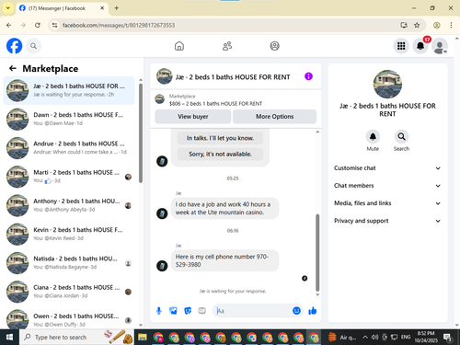Mute this conversation with bell button

[x=373, y=136]
